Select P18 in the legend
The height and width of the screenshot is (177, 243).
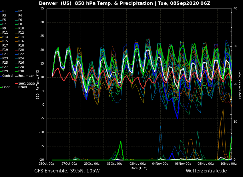(21, 46)
